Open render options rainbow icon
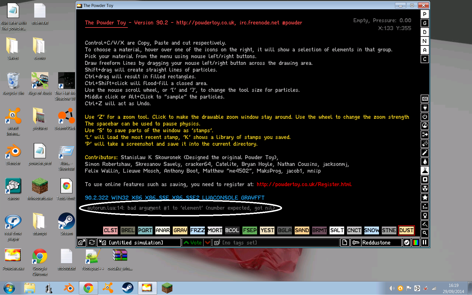The image size is (472, 295). (416, 243)
